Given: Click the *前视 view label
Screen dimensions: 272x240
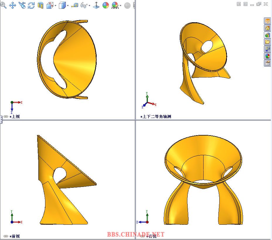Looking at the screenshot, I should point(15,236).
